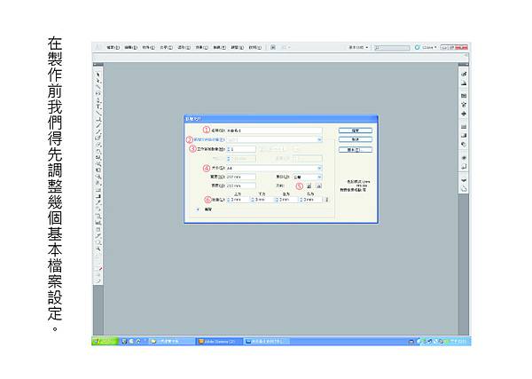
Task: Open the 編輯 (Edit) menu
Action: pyautogui.click(x=130, y=48)
